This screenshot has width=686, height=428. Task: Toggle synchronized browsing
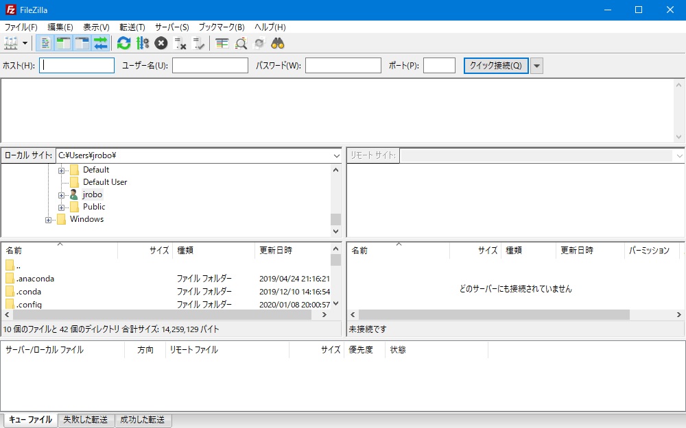259,43
